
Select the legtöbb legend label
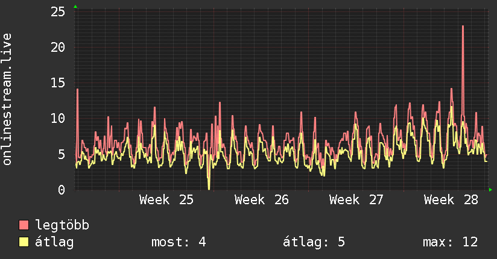(x=62, y=225)
